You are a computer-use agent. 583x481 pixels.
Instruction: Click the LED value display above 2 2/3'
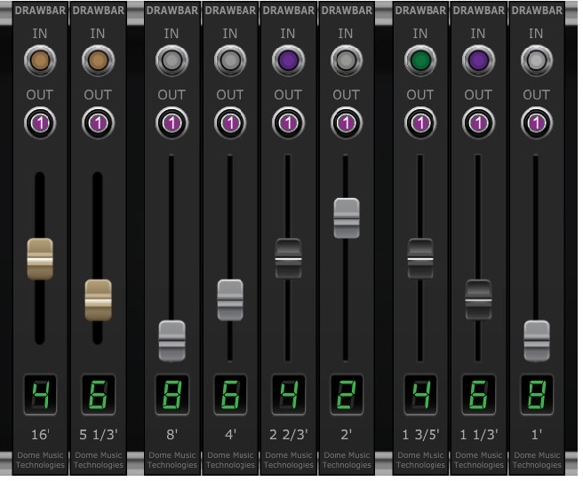click(x=288, y=395)
